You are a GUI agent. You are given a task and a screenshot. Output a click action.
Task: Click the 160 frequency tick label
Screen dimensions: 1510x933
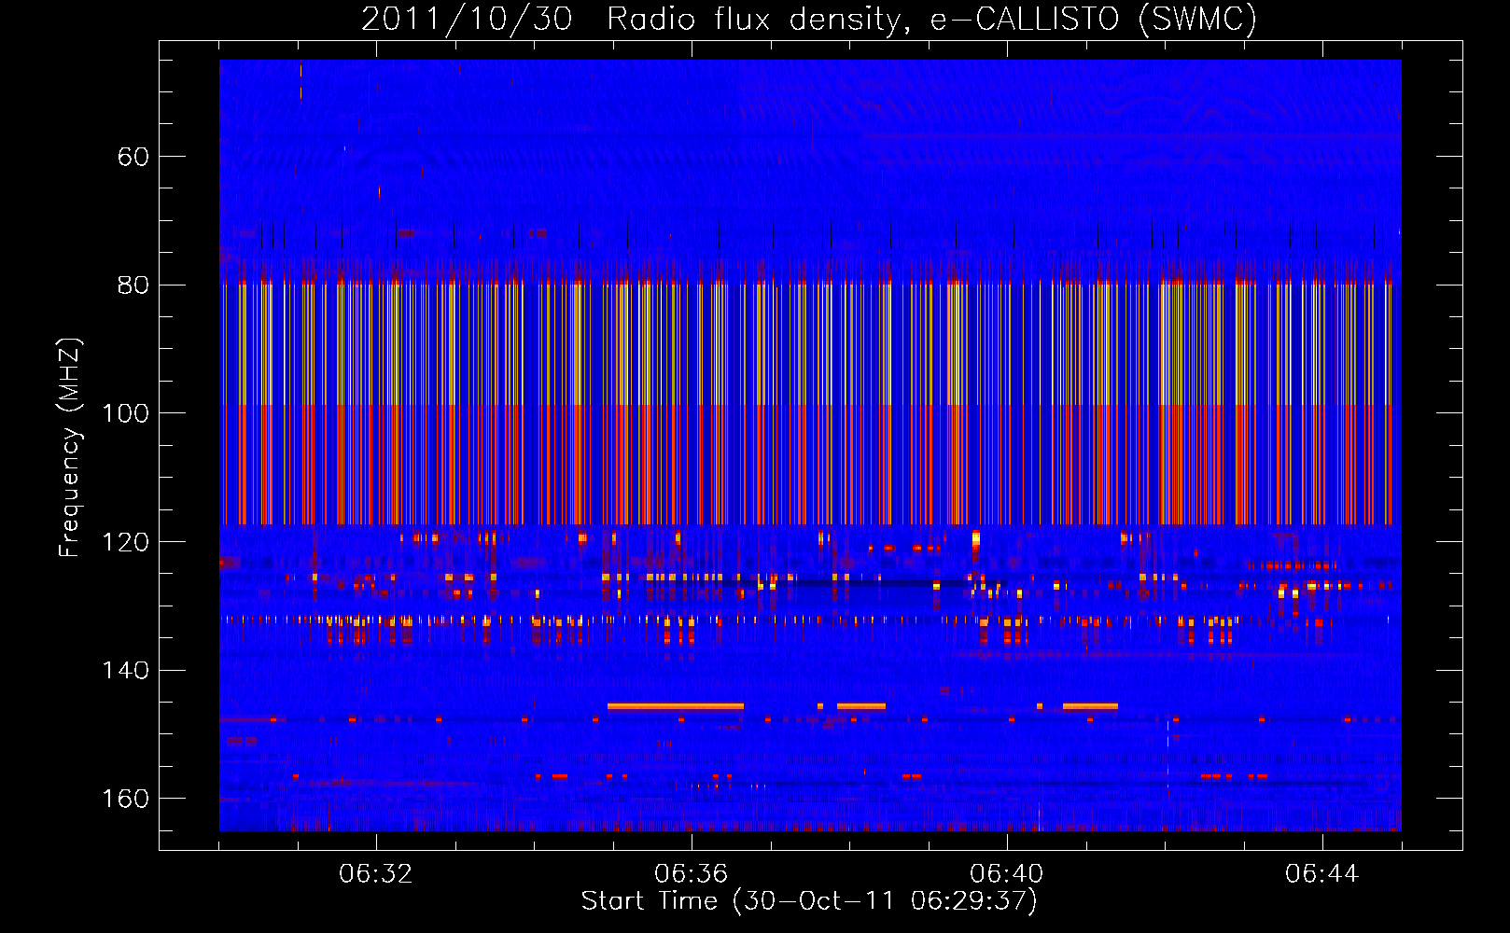pyautogui.click(x=125, y=799)
